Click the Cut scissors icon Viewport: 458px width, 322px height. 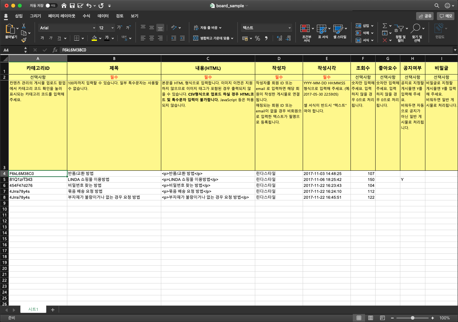[x=24, y=26]
